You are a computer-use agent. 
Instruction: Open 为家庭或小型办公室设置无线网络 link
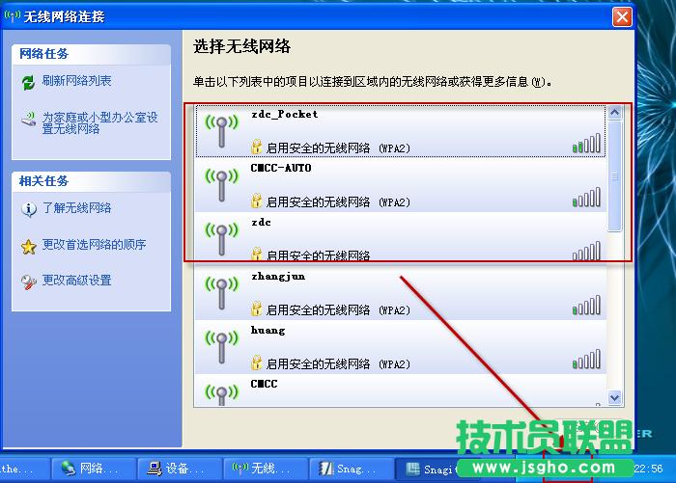(x=100, y=123)
